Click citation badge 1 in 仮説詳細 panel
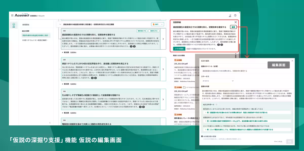This screenshot has height=151, width=304. (219, 45)
